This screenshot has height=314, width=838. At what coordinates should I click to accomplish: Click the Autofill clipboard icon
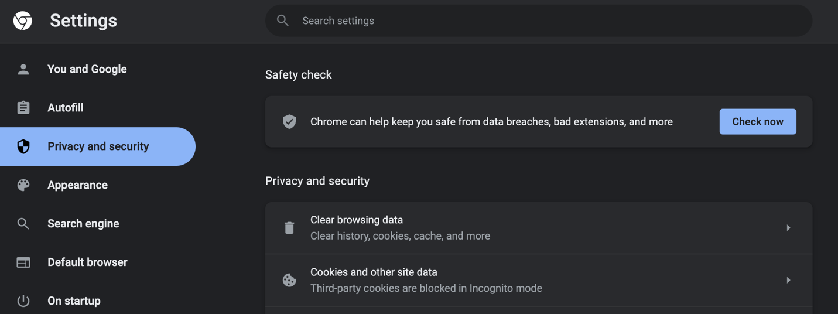tap(23, 108)
